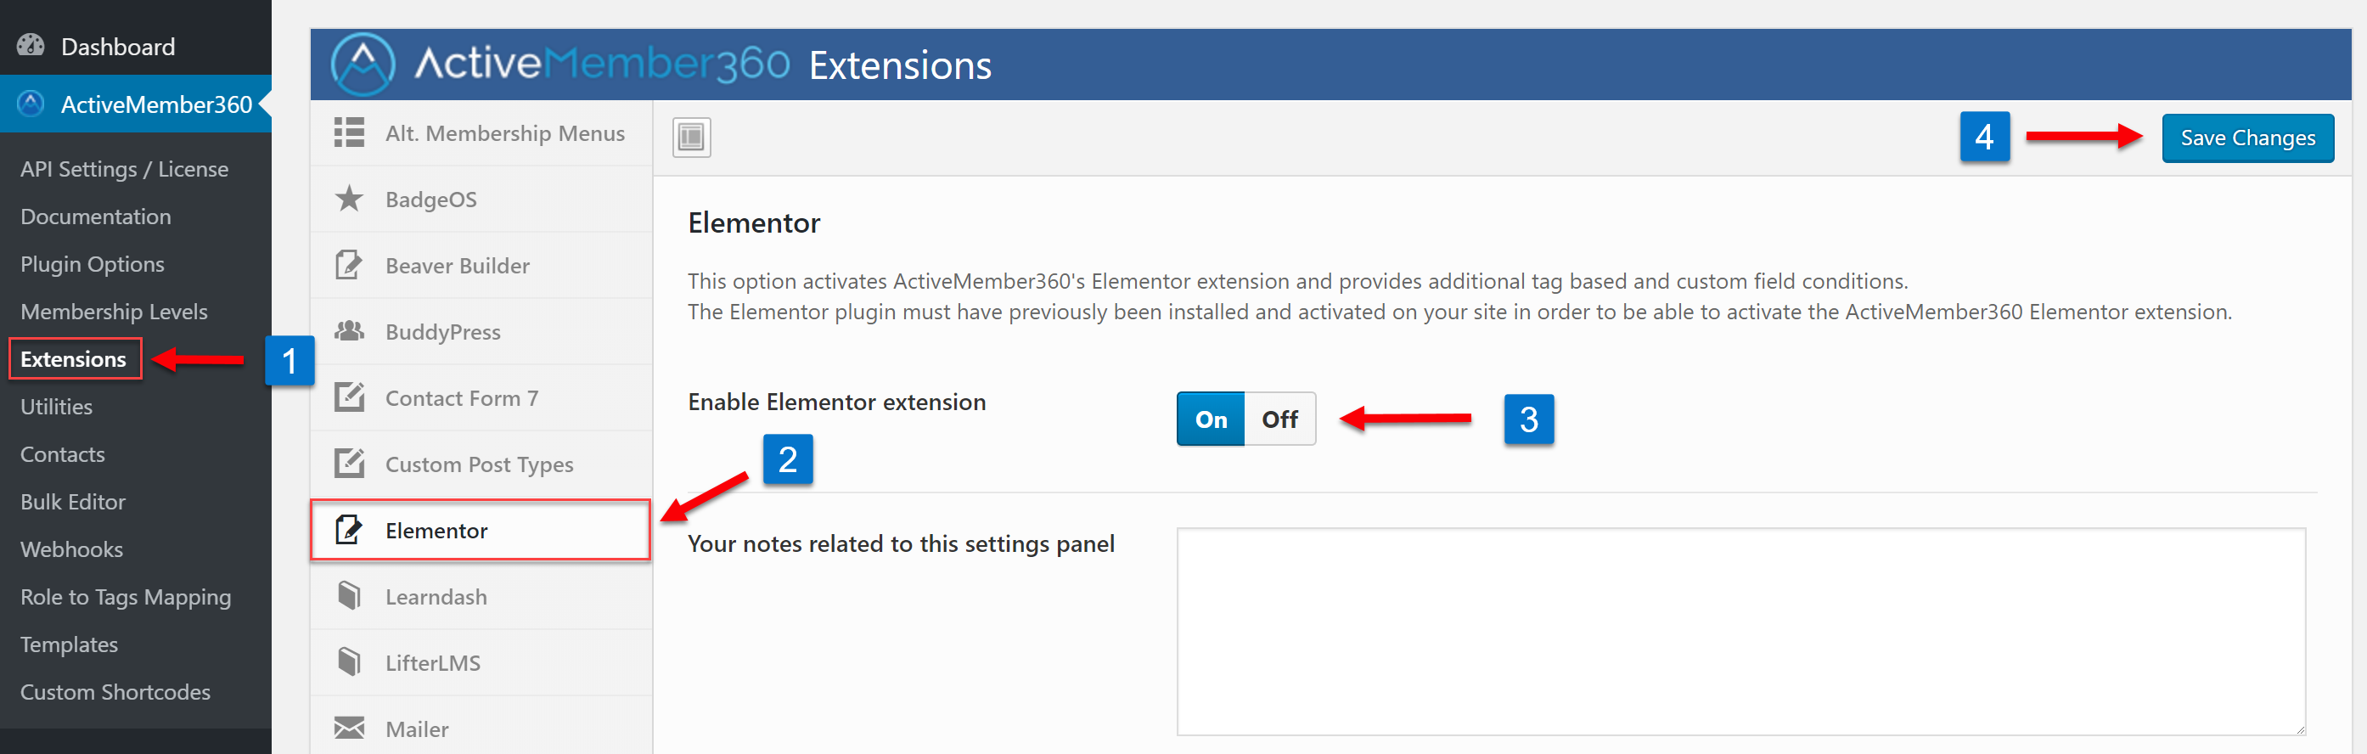Click into the settings panel notes textarea
The width and height of the screenshot is (2367, 754).
pyautogui.click(x=1741, y=632)
